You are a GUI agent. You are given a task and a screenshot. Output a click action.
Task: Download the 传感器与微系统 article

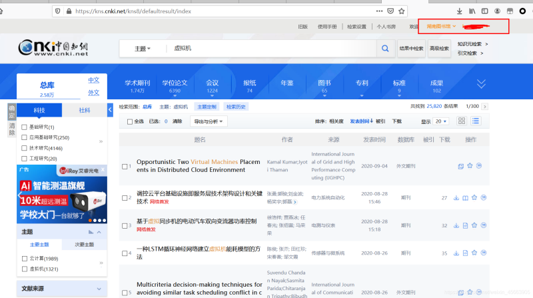(456, 253)
